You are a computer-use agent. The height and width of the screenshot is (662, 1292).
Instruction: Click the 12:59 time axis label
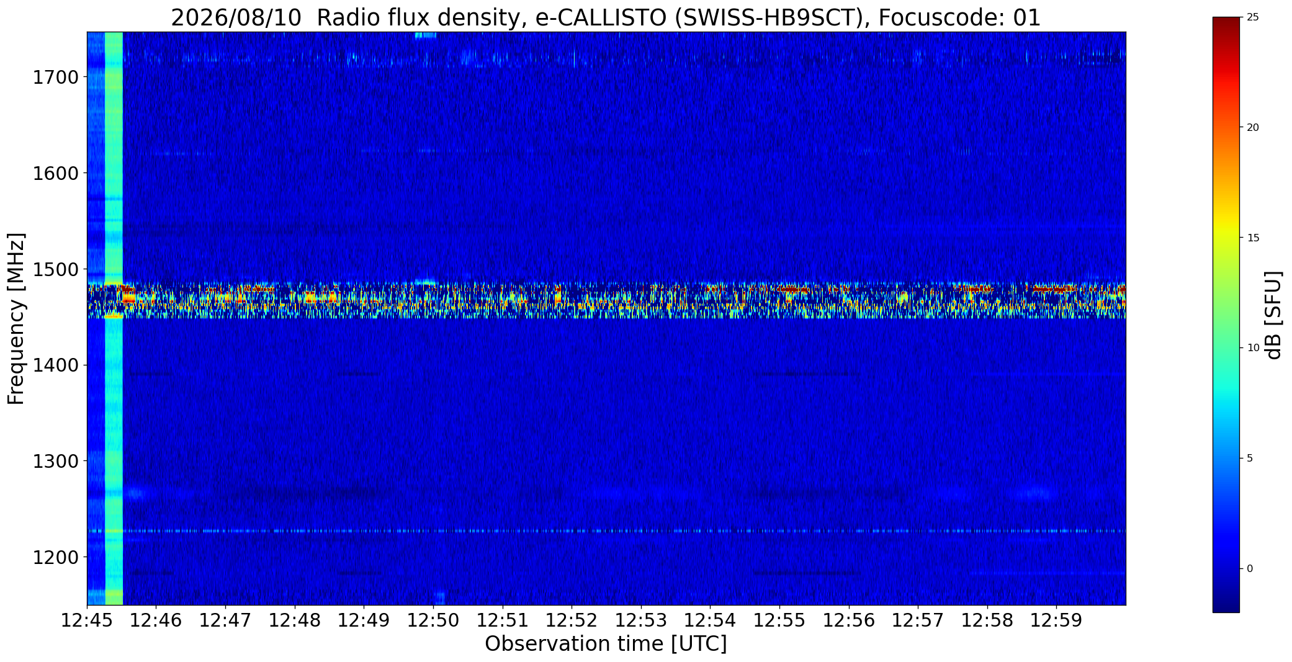pos(1056,620)
